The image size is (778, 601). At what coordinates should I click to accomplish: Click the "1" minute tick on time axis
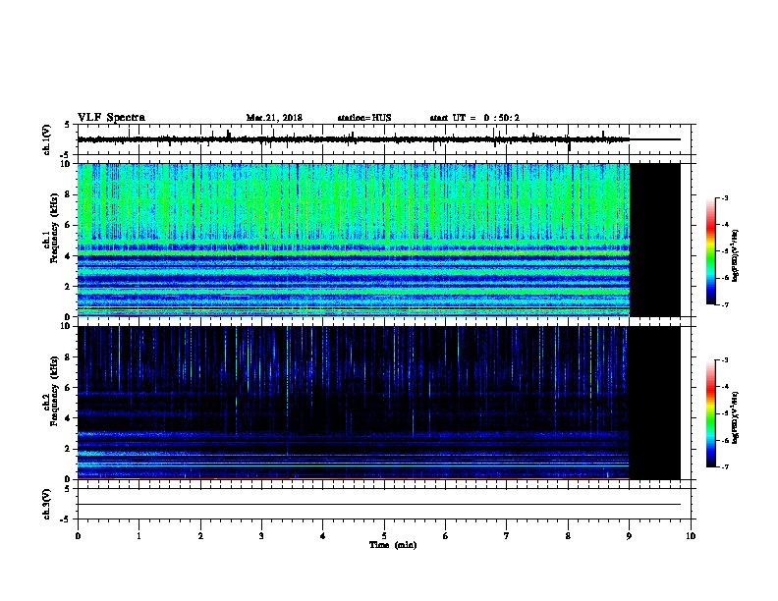[x=139, y=536]
